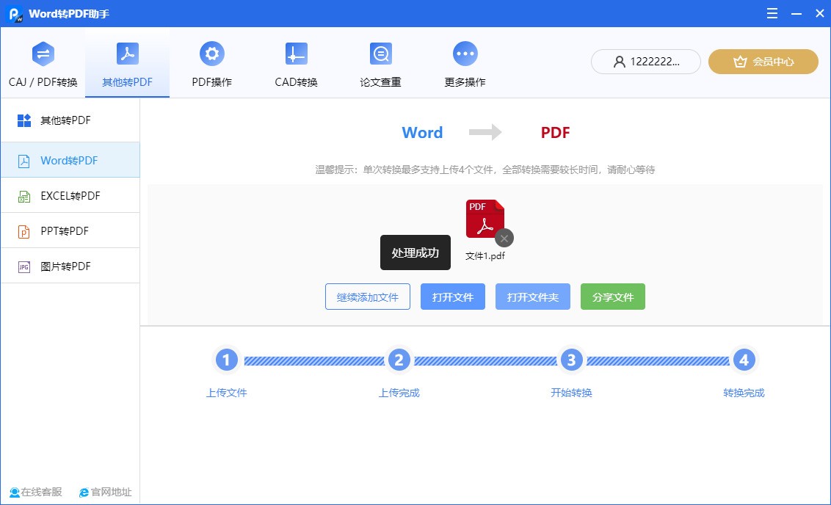This screenshot has height=505, width=831.
Task: Select Word转PDF in the sidebar
Action: point(70,160)
